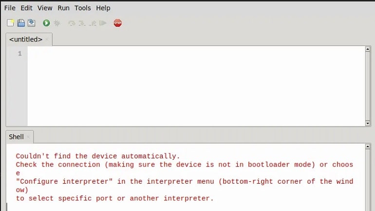
Task: Open the Help menu
Action: (x=103, y=8)
